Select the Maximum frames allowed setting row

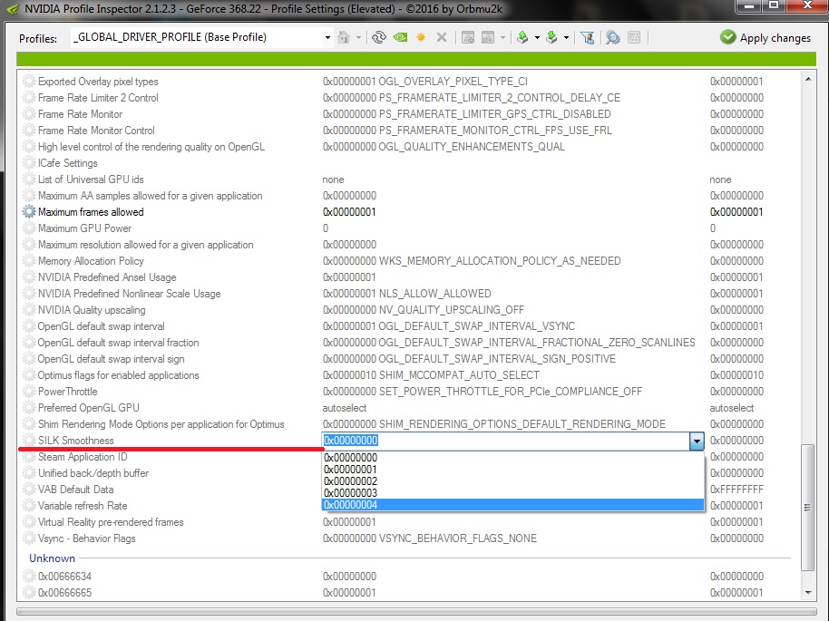(x=408, y=212)
